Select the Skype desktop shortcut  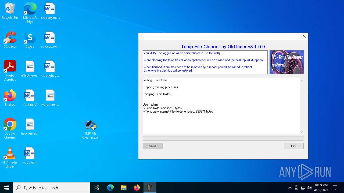tap(30, 40)
